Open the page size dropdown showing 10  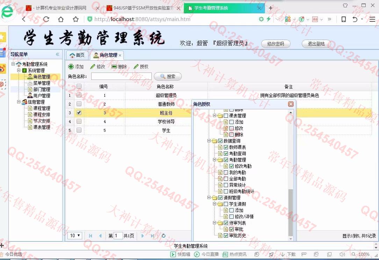tap(75, 236)
